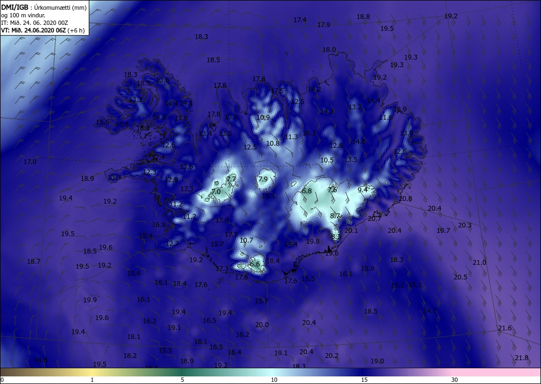Click the 21.0 value on the map
This screenshot has width=541, height=384.
479,263
